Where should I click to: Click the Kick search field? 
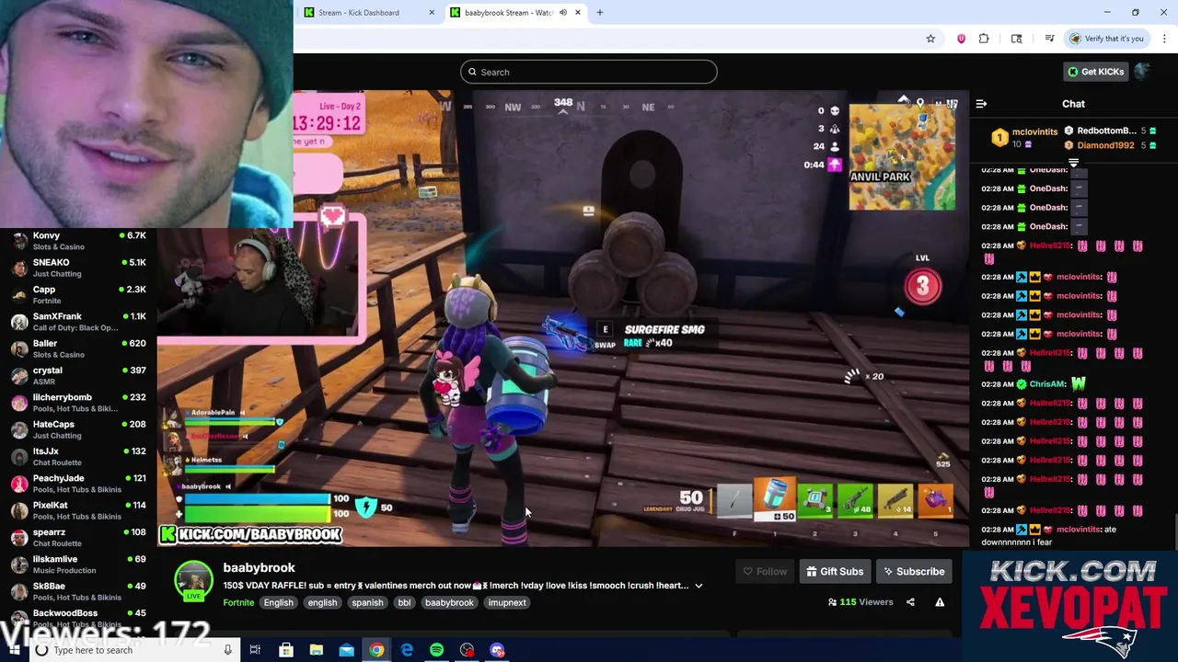point(589,72)
